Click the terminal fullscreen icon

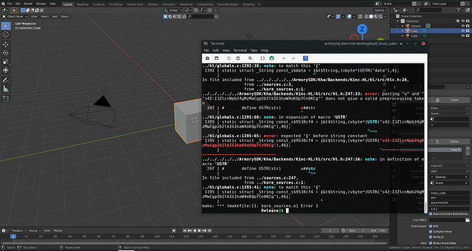[x=263, y=58]
